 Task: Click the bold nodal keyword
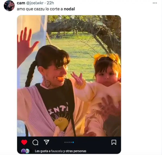tap(69, 9)
